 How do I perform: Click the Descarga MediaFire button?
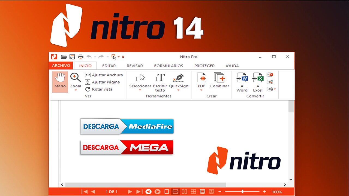[x=127, y=126]
